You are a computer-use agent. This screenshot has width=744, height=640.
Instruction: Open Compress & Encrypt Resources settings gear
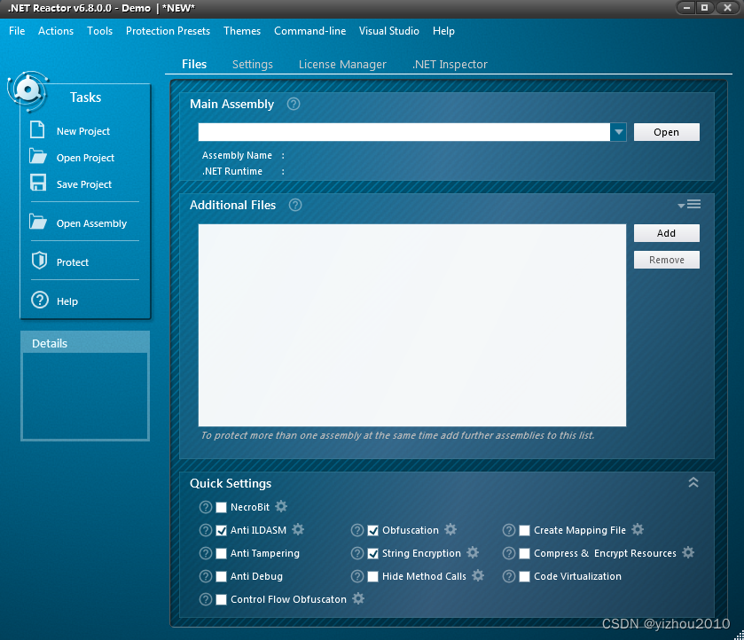[x=688, y=552]
